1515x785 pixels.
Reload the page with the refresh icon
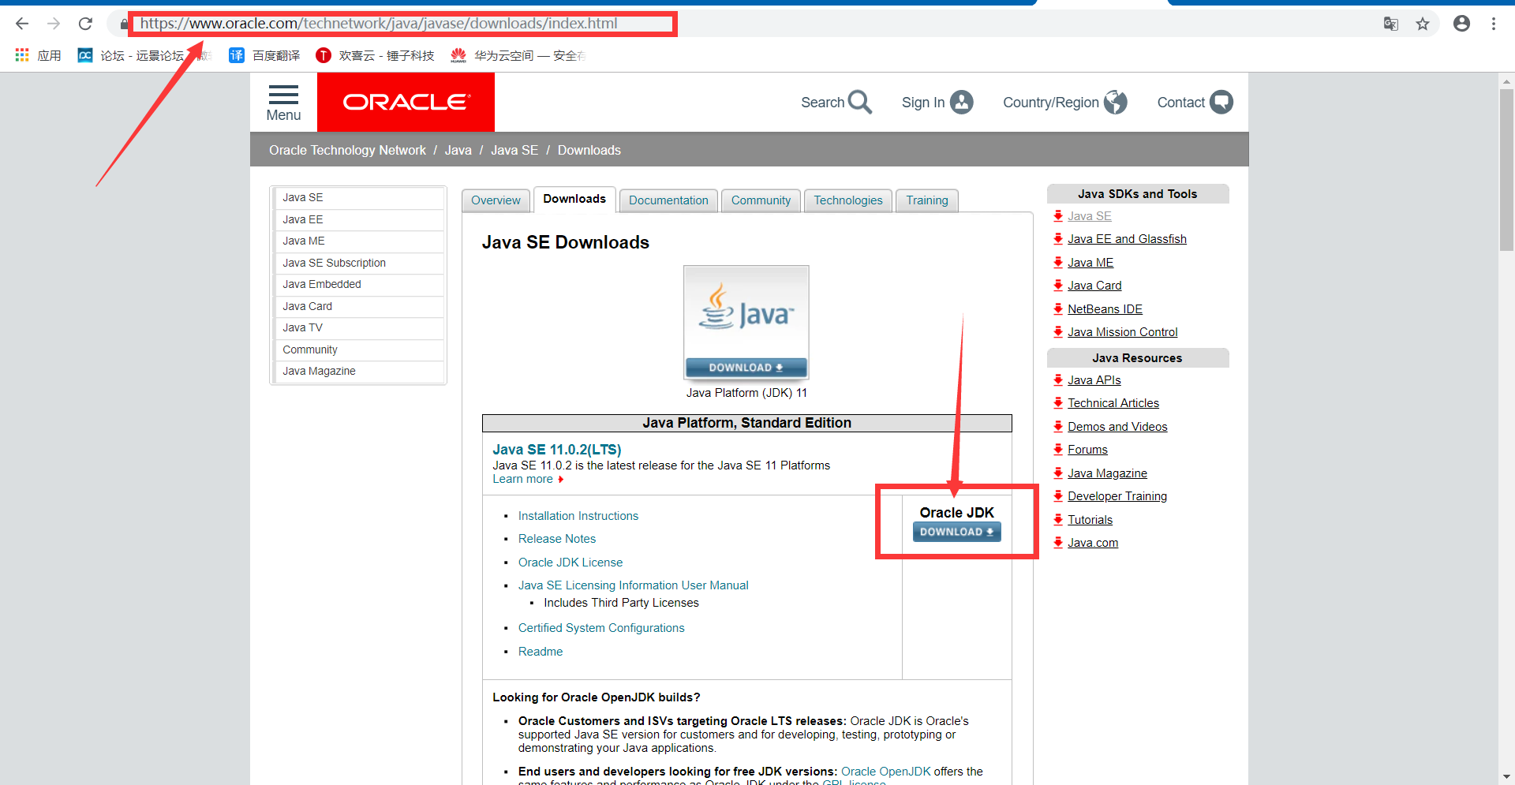click(85, 24)
